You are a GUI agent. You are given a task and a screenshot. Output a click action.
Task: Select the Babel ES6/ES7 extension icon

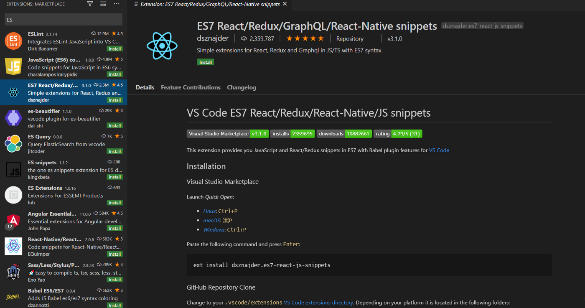point(13,297)
